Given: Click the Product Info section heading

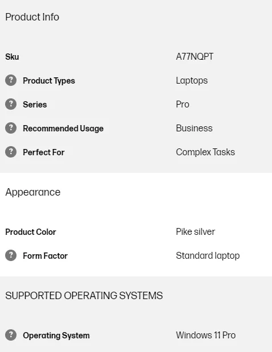Looking at the screenshot, I should (x=32, y=17).
